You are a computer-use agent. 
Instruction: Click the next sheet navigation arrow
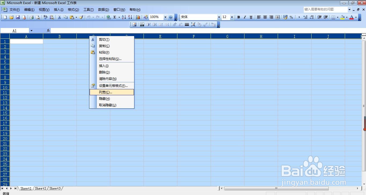pos(10,189)
